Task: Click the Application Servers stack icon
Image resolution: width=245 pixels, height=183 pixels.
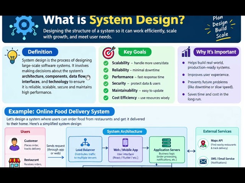Action: pyautogui.click(x=167, y=143)
